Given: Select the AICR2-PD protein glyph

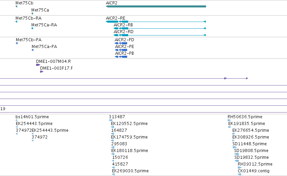Looking at the screenshot, I should pyautogui.click(x=121, y=43).
